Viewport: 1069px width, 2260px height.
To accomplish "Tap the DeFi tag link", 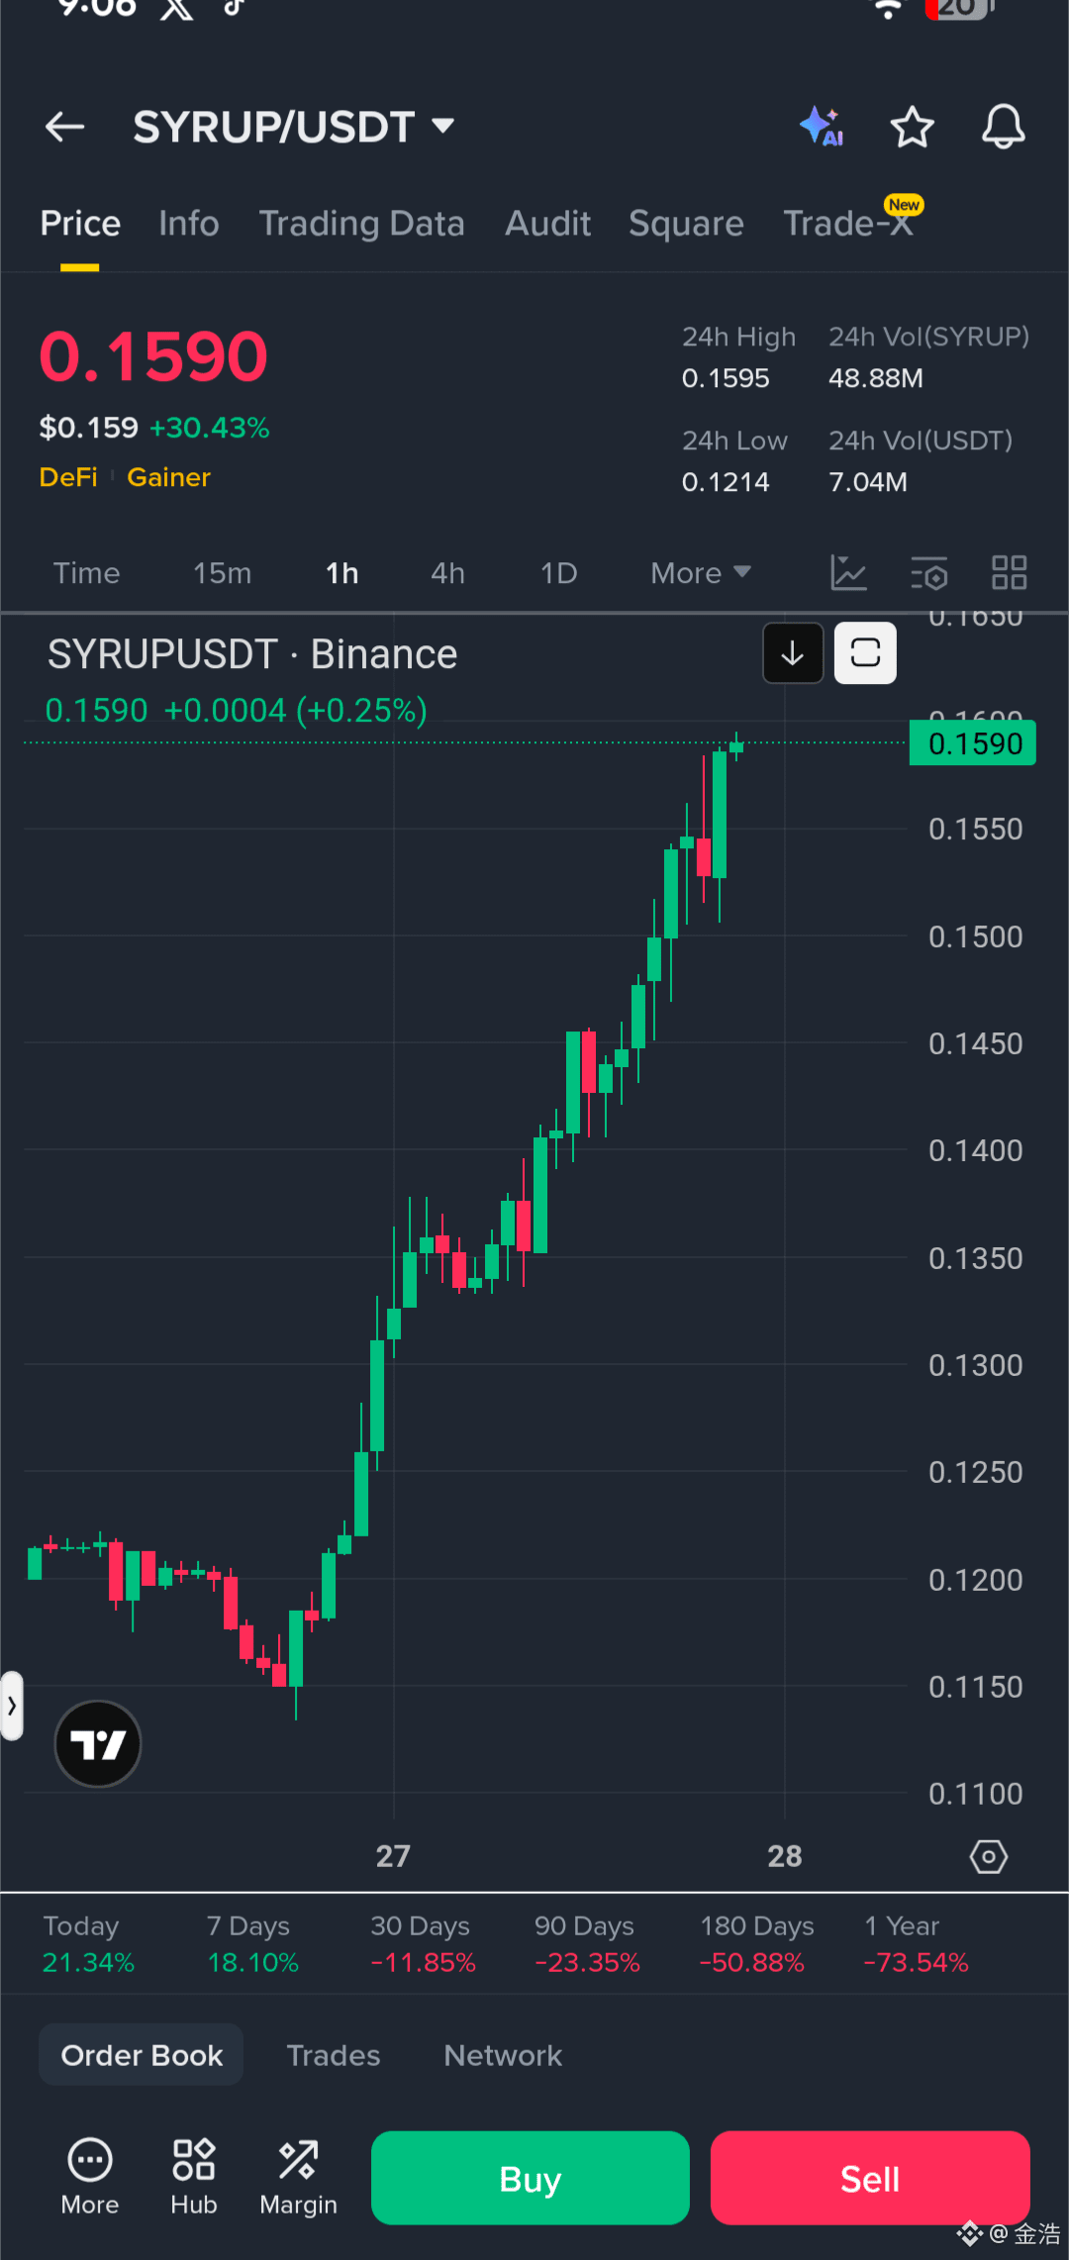I will (68, 477).
